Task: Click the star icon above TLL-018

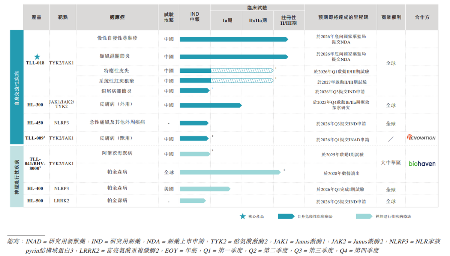Action: [x=37, y=57]
